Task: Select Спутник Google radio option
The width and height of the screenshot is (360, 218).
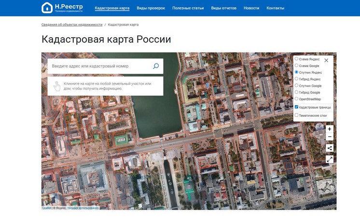Action: (296, 86)
